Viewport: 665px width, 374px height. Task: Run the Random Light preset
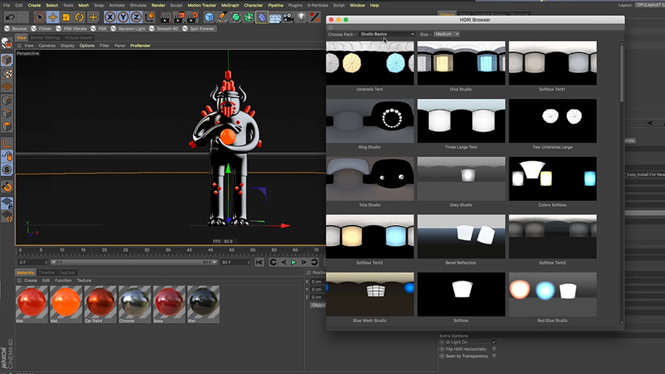pos(128,29)
